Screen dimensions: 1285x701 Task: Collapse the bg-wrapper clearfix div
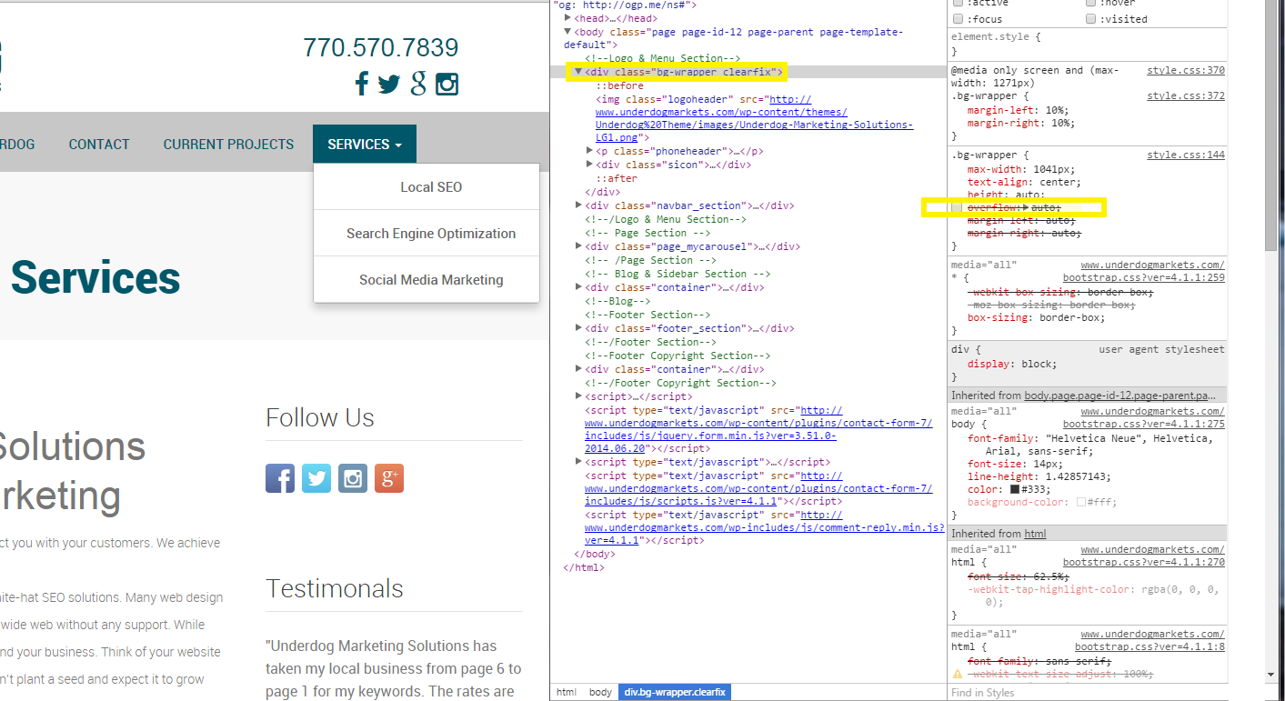coord(577,72)
